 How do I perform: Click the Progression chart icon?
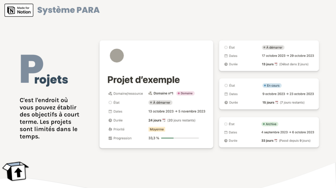(110, 138)
